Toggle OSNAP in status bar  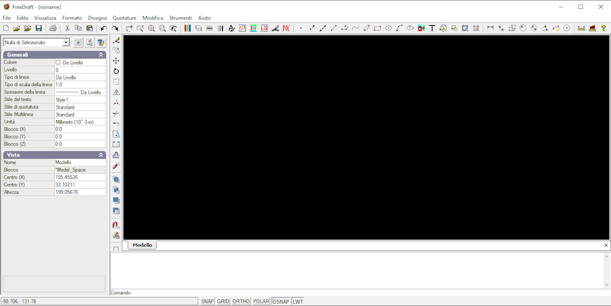pyautogui.click(x=281, y=301)
